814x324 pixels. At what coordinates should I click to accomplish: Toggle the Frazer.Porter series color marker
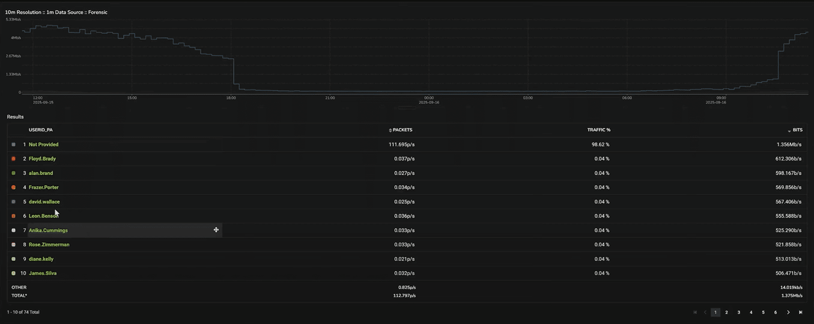(14, 188)
